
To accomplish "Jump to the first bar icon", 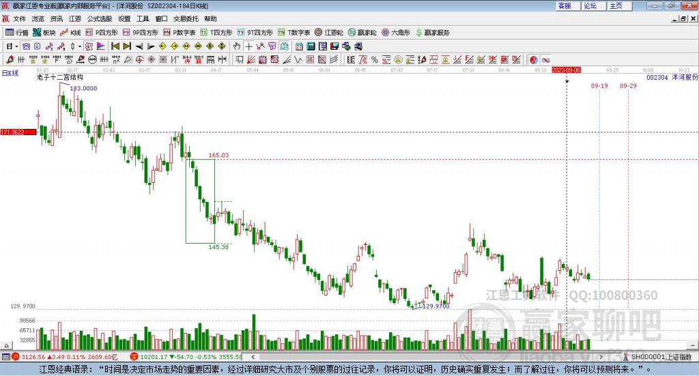I will 115,46.
